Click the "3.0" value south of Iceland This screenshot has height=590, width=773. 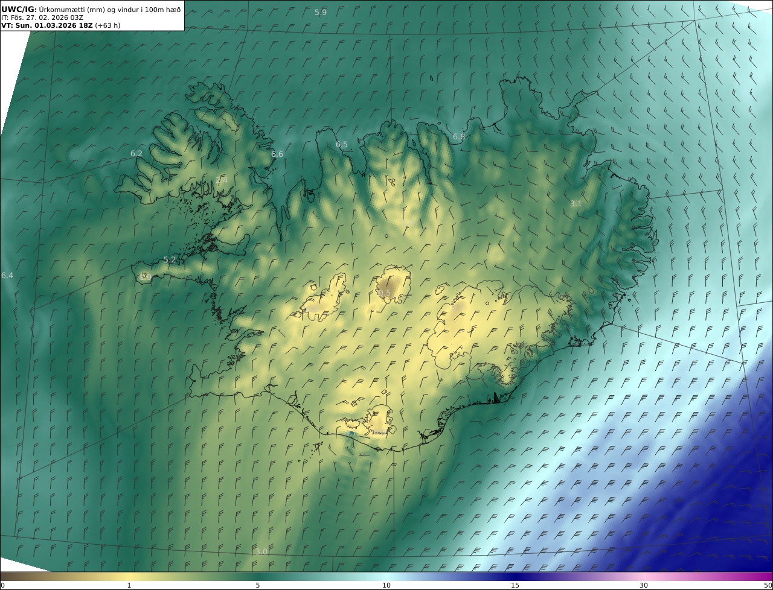click(261, 552)
